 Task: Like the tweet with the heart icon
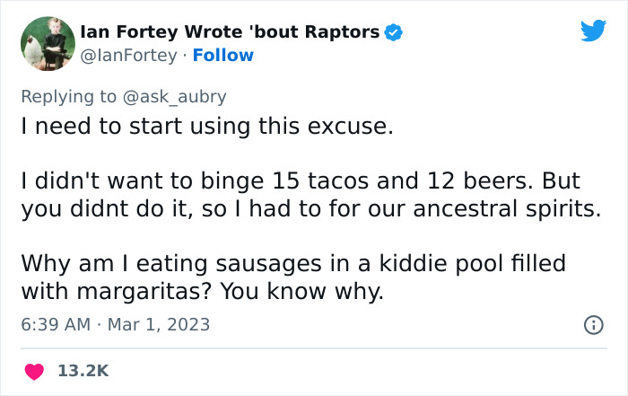(33, 370)
